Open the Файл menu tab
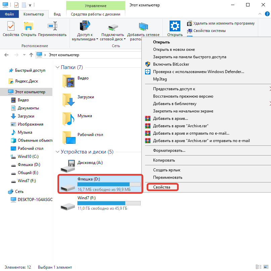Screen dimensions: 271x271 [x=9, y=14]
